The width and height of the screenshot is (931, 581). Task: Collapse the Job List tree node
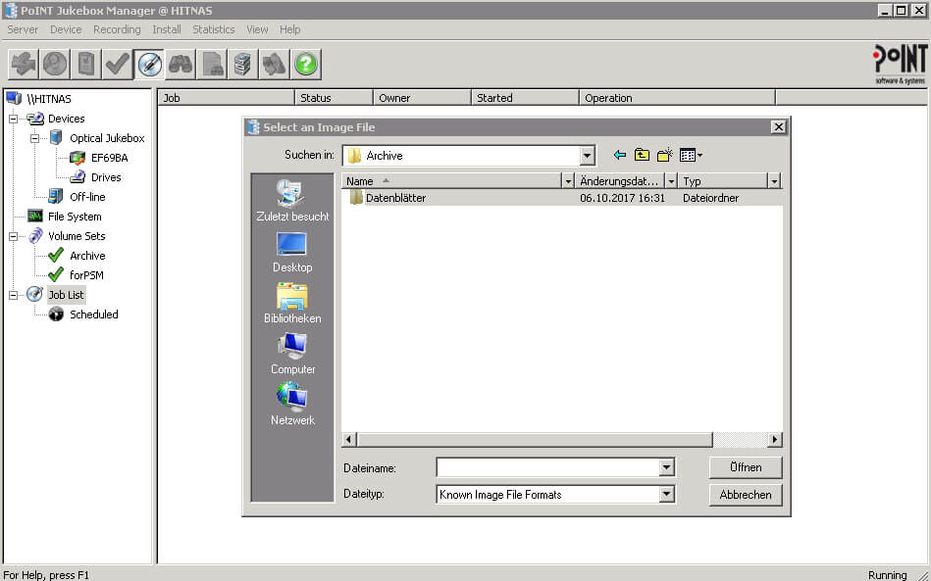coord(13,295)
